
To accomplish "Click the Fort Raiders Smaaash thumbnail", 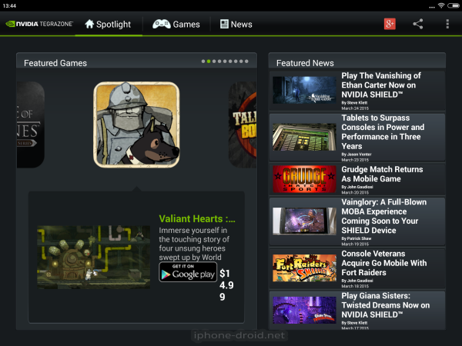I will [x=304, y=268].
